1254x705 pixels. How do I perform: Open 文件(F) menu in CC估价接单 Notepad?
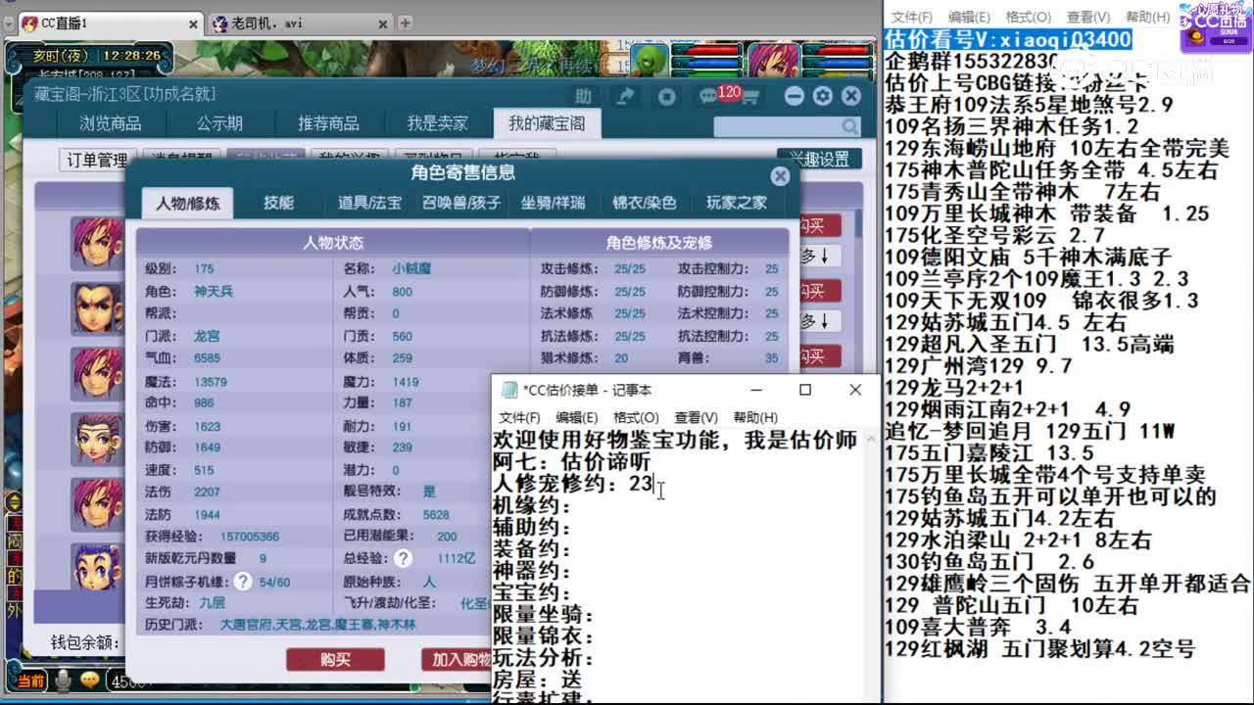[520, 417]
